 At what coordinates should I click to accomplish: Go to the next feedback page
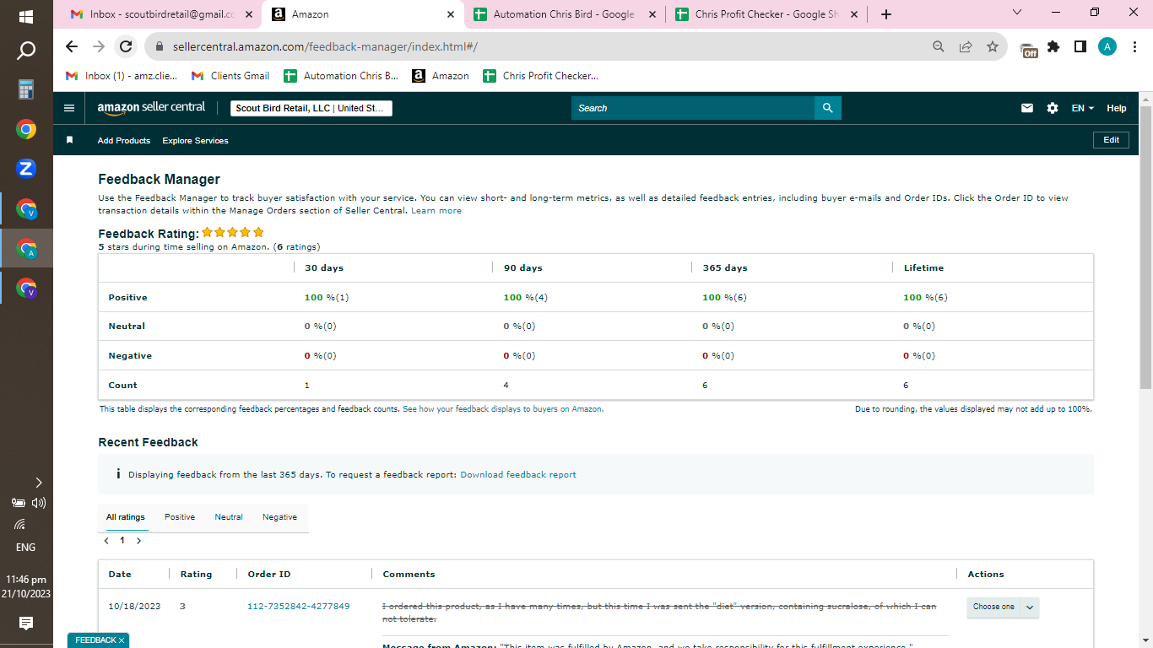(138, 541)
